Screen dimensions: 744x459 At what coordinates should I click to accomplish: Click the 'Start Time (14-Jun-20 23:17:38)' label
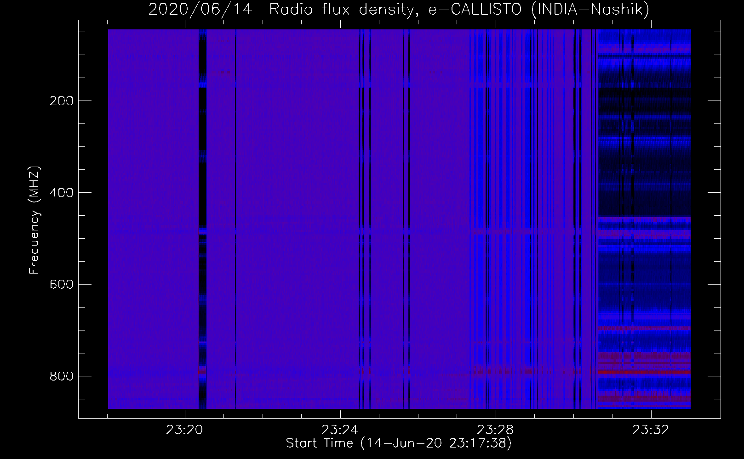click(399, 443)
